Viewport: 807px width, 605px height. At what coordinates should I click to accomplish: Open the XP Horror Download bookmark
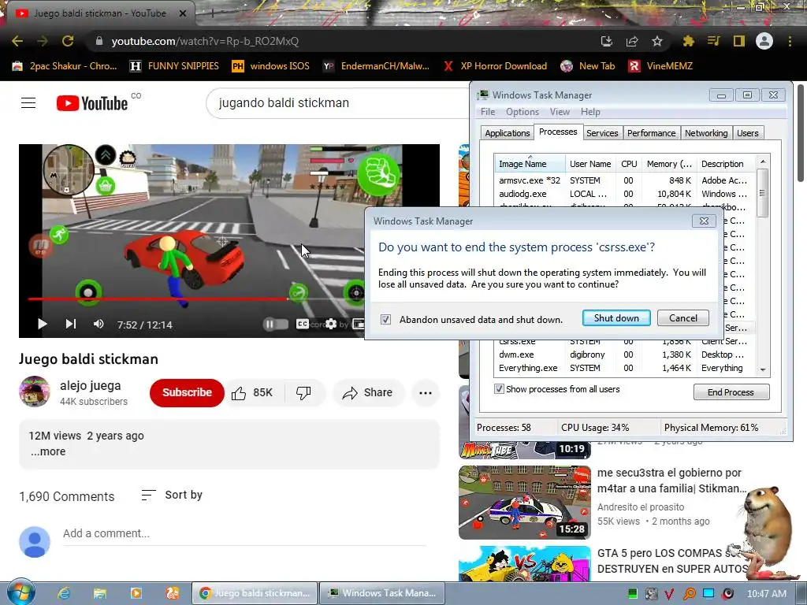coord(495,66)
